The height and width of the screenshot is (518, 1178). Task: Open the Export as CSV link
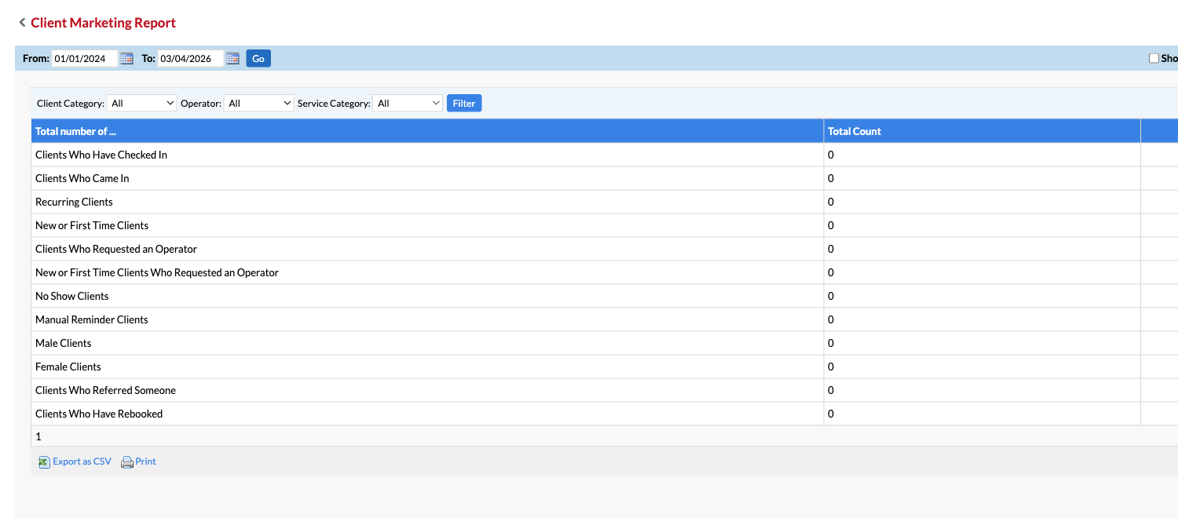pyautogui.click(x=81, y=461)
